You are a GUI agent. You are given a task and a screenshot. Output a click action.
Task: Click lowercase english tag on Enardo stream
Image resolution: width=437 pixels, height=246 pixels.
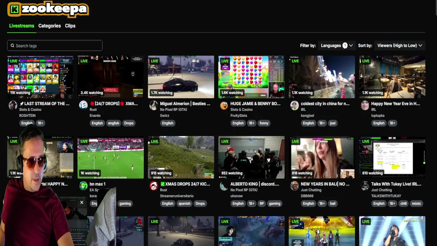(113, 123)
